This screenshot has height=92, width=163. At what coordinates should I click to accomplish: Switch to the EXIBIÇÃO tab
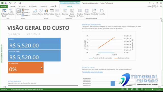(54, 6)
